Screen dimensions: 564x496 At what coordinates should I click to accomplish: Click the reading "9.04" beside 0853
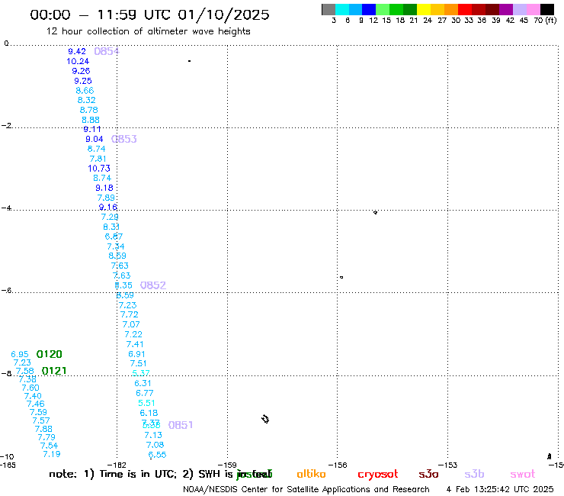(95, 139)
